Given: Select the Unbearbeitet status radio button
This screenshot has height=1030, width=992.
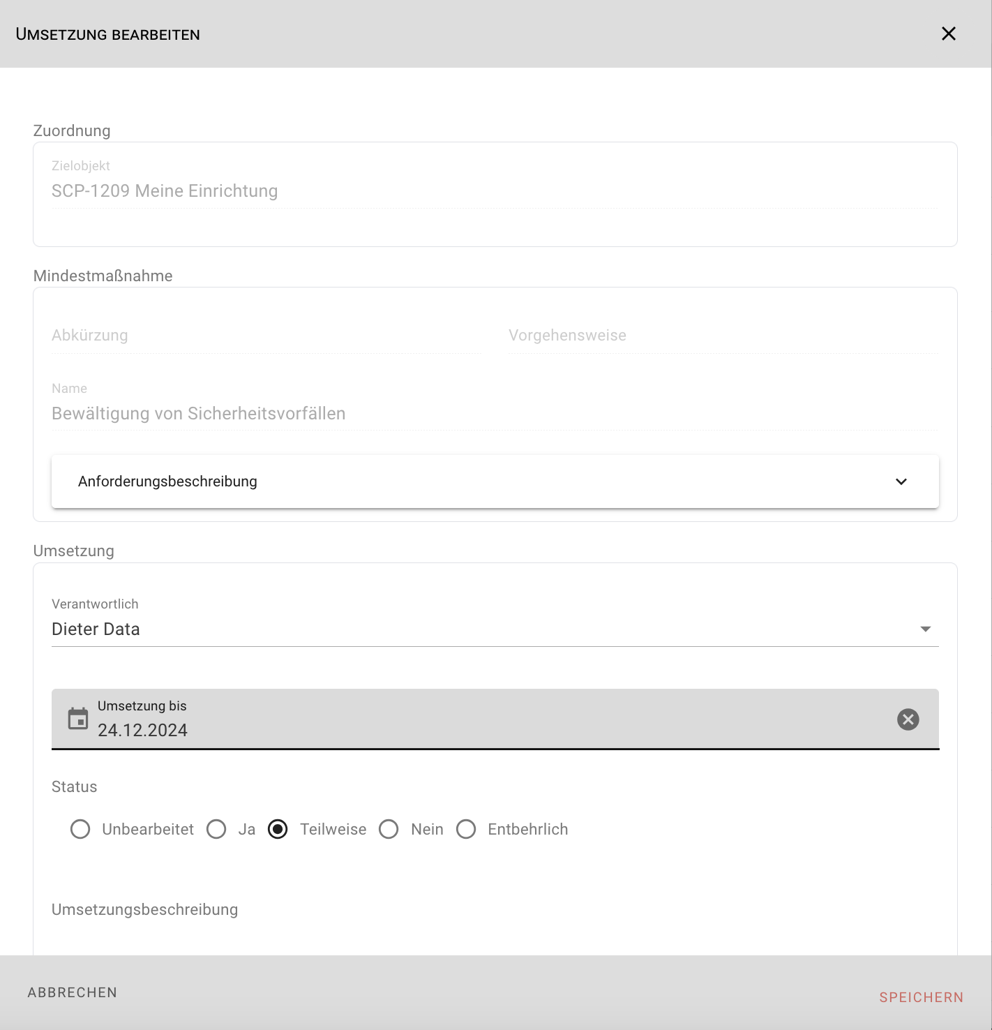Looking at the screenshot, I should pyautogui.click(x=80, y=829).
